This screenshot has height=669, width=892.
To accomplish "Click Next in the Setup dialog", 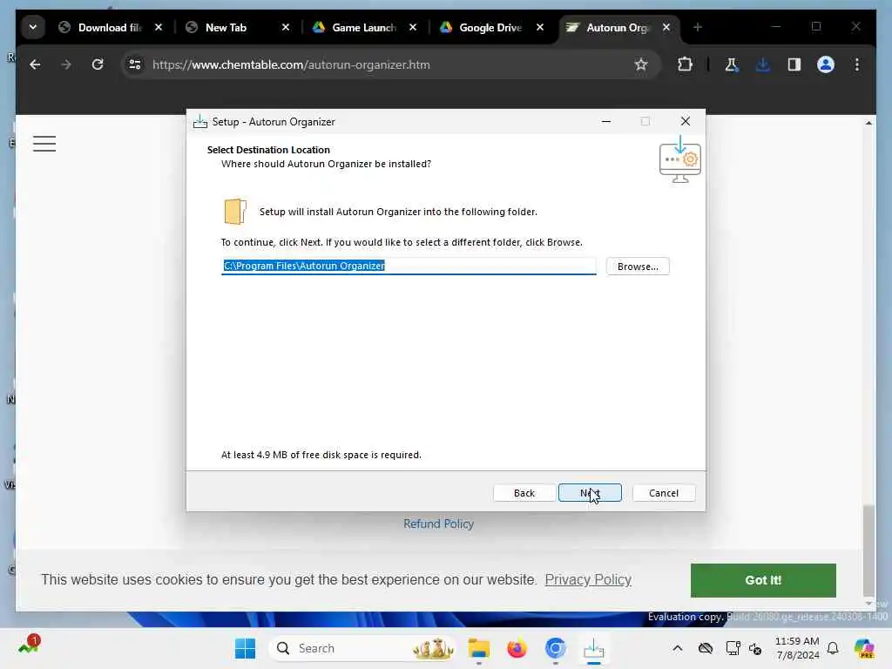I will pos(590,493).
